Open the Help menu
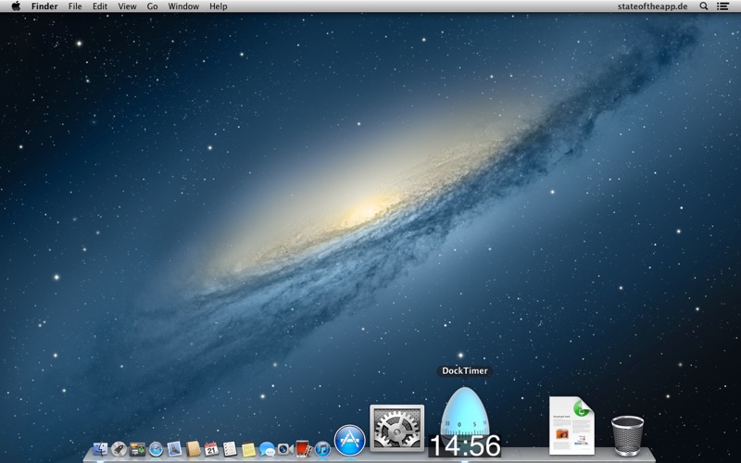 click(x=218, y=6)
